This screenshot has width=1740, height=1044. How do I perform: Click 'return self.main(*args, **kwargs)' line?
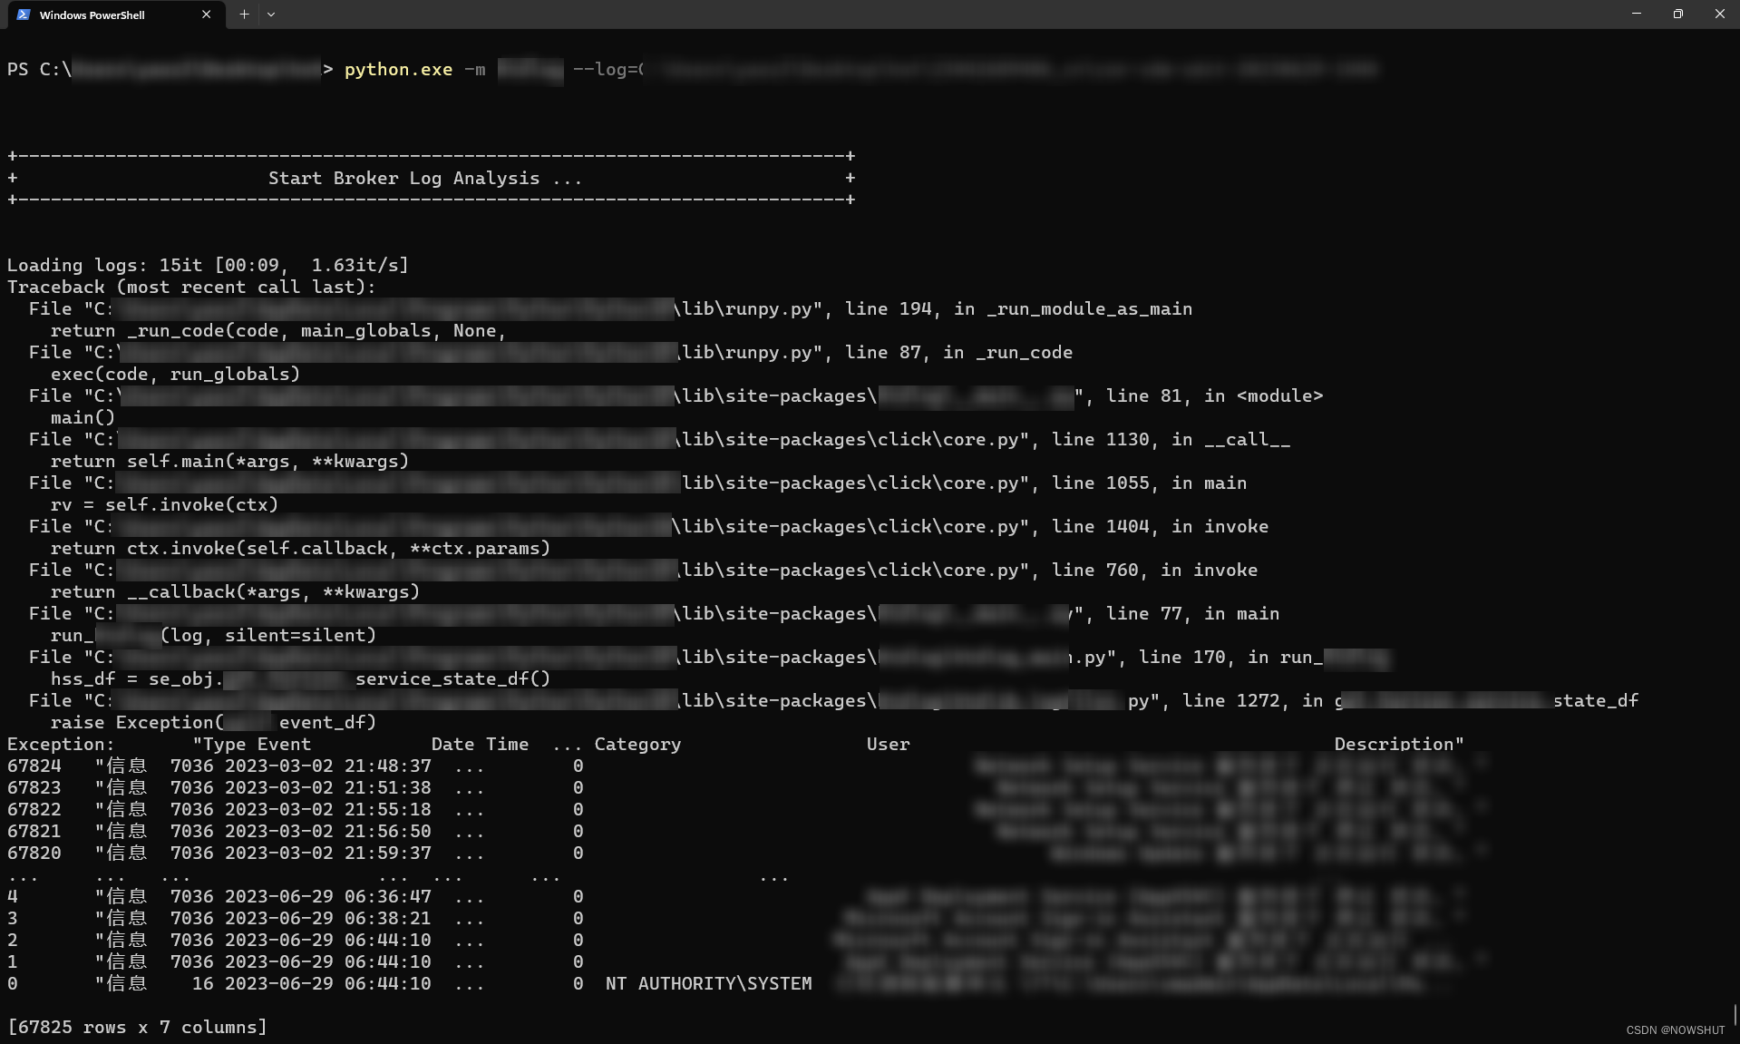[x=229, y=462]
